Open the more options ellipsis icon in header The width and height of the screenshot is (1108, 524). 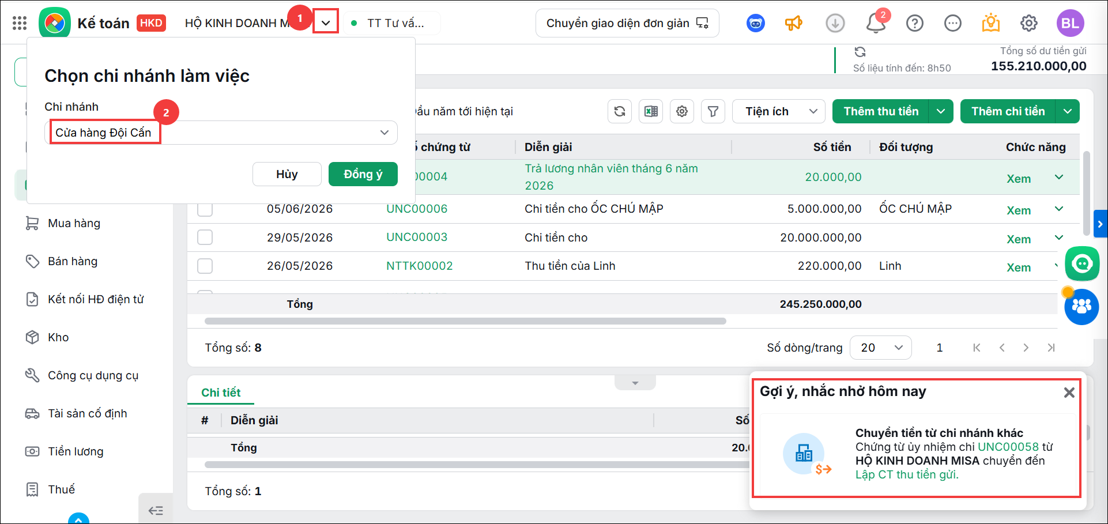[x=953, y=23]
